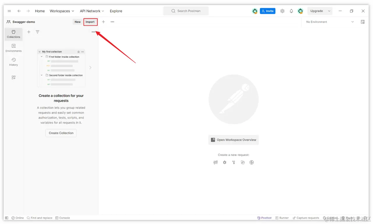Open the Environments sidebar panel

coord(14,48)
